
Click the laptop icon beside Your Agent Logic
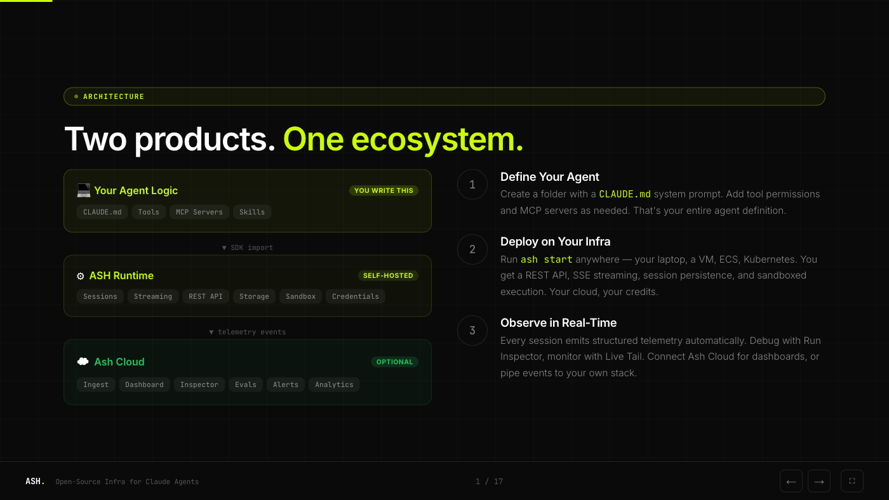pos(83,190)
